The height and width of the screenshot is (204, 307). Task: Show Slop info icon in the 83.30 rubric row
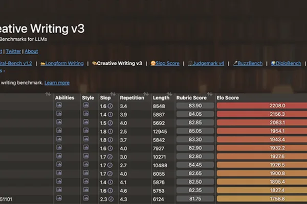click(110, 140)
